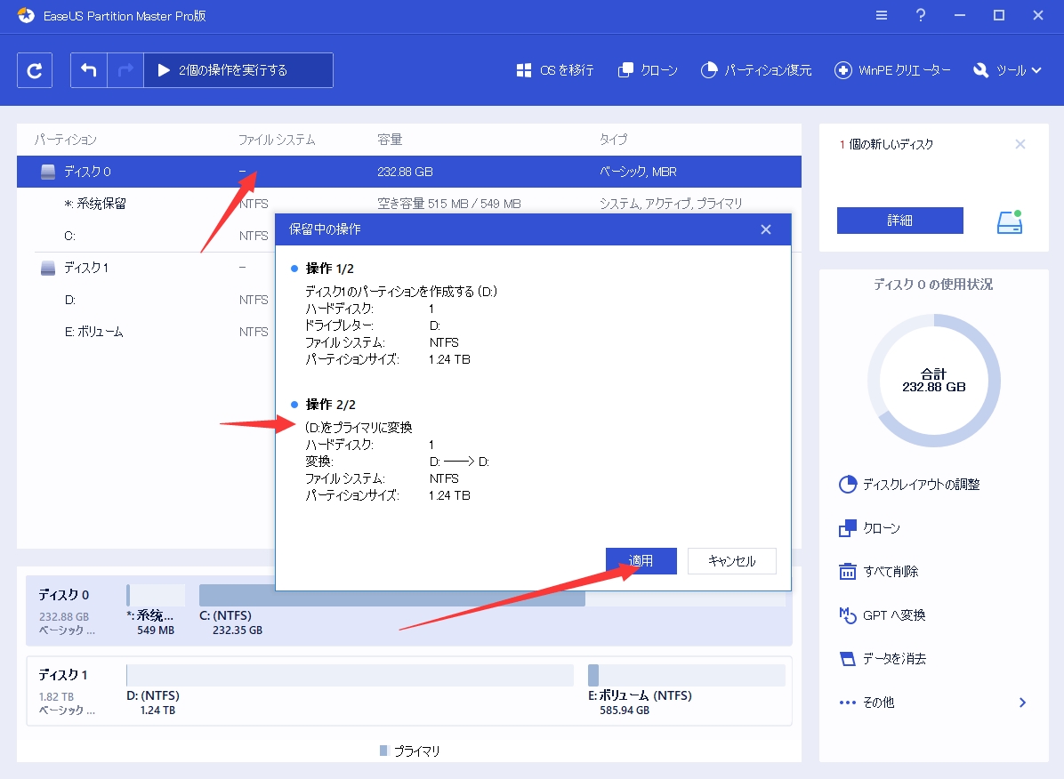Click the ファイルシステム column header
Image resolution: width=1064 pixels, height=779 pixels.
tap(277, 140)
